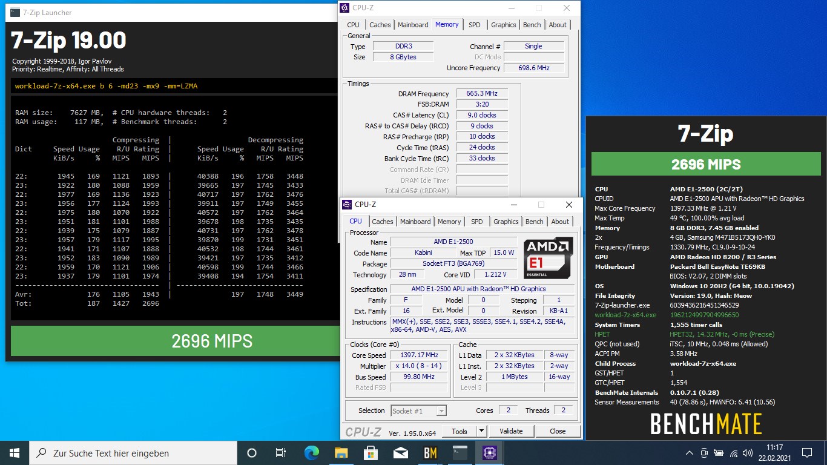Open the Windows Start menu
Image resolution: width=827 pixels, height=465 pixels.
click(15, 452)
